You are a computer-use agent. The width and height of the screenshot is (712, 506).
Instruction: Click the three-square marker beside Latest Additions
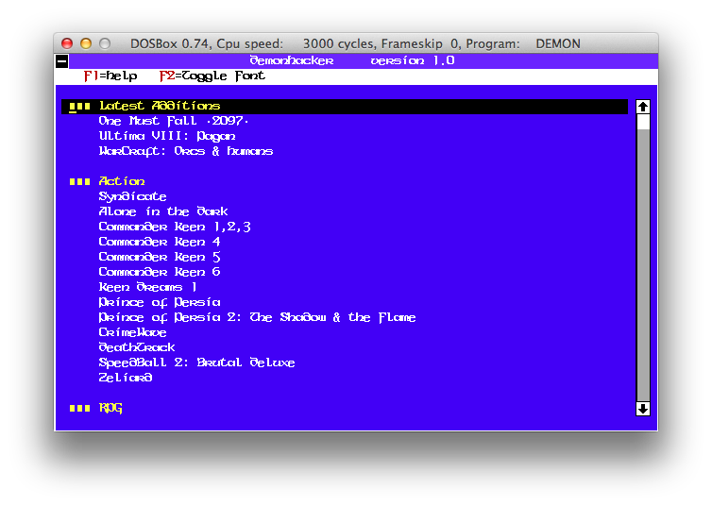tap(79, 107)
